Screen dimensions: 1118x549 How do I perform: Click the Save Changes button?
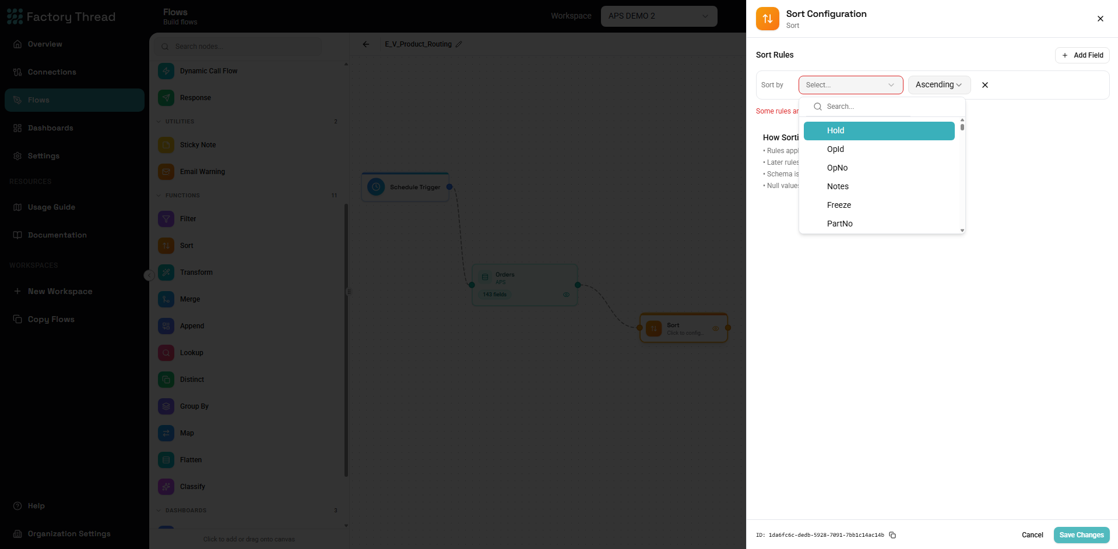click(1081, 535)
